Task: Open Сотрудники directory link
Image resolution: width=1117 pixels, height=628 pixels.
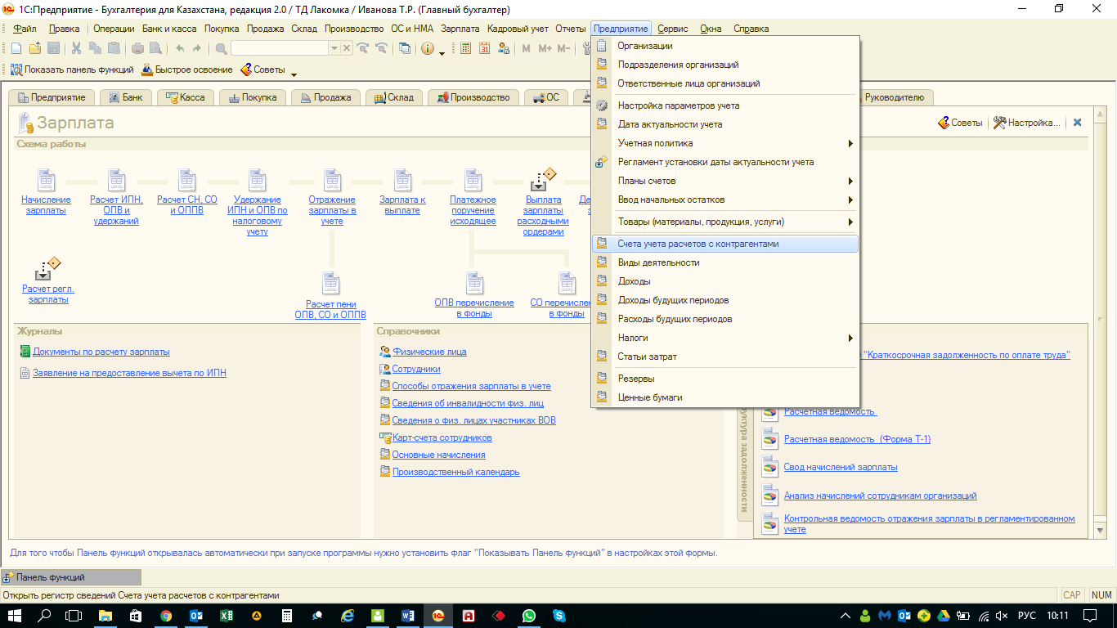Action: tap(416, 369)
